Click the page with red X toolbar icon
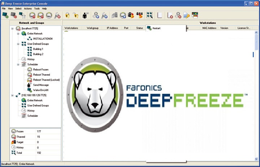Viewport: 260px width, 167px height. point(170,15)
